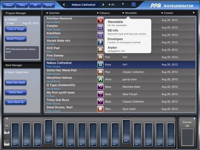Lower octave with the minus button
Image resolution: width=200 pixels, height=150 pixels.
tap(7, 143)
